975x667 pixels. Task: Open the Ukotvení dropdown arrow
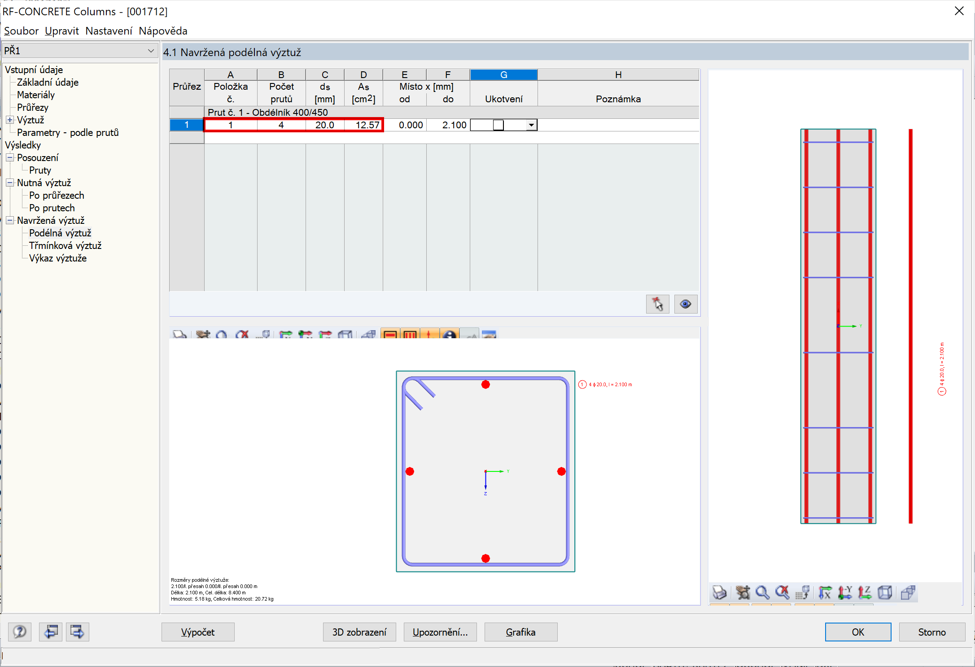click(531, 125)
